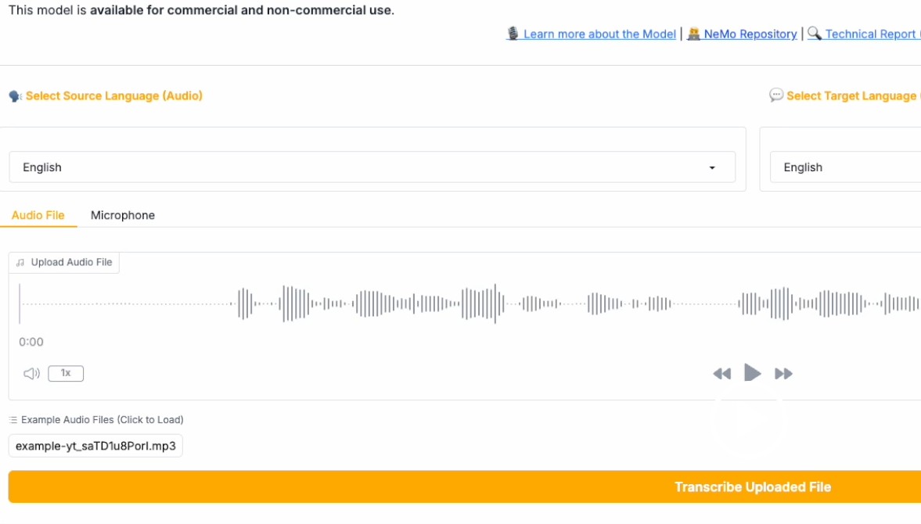Screen dimensions: 921x524
Task: Open the source language English dropdown
Action: (x=372, y=167)
